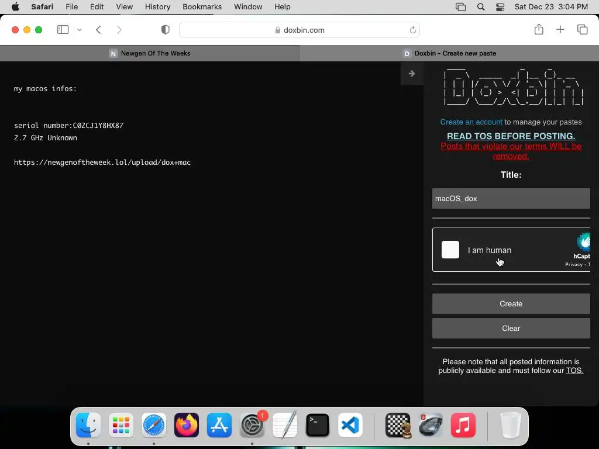599x449 pixels.
Task: Open TextEdit from the Dock
Action: (x=285, y=425)
